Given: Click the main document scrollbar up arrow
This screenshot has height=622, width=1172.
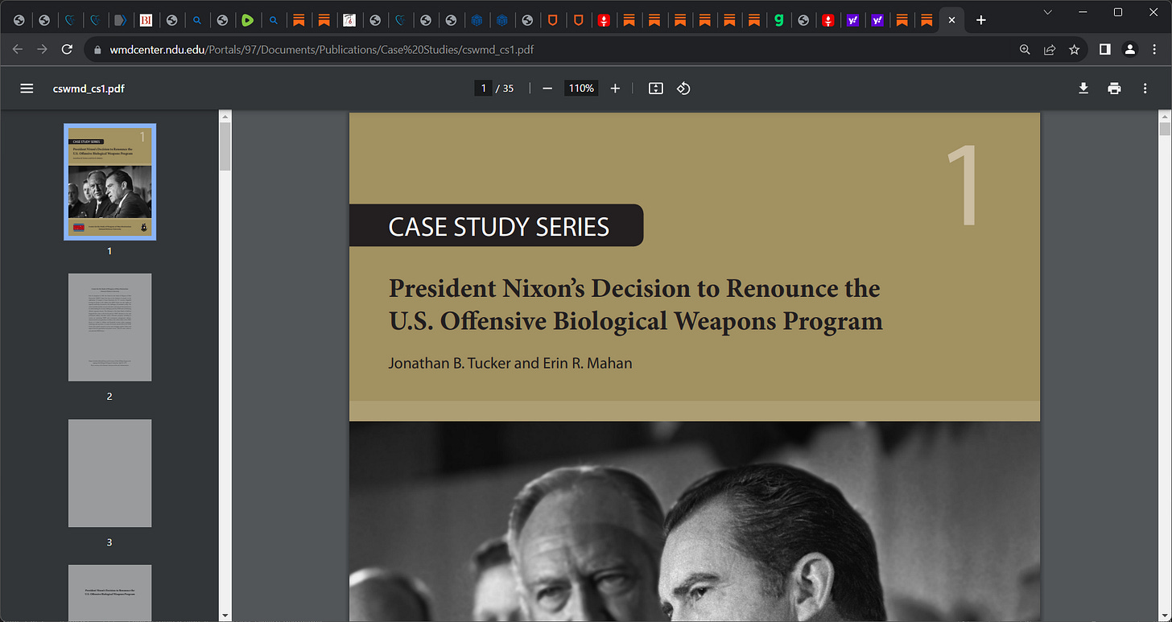Looking at the screenshot, I should 1165,116.
